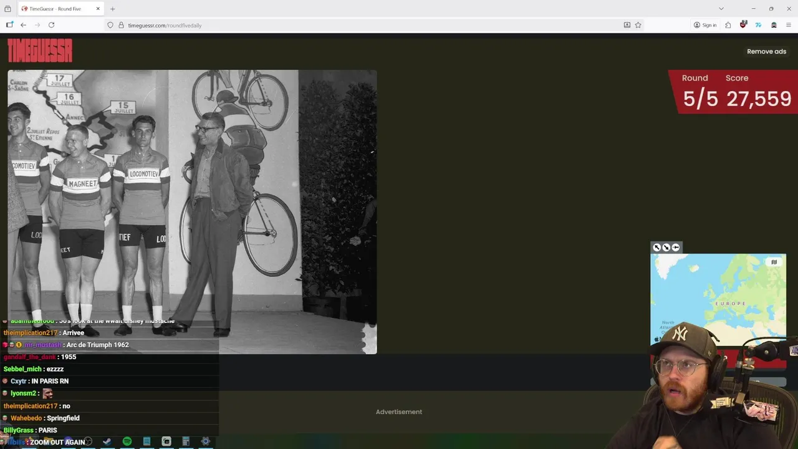Open OBS Studio from the taskbar
The image size is (798, 449).
coord(87,442)
